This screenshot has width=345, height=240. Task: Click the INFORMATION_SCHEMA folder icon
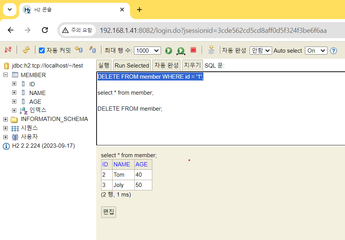pyautogui.click(x=14, y=119)
